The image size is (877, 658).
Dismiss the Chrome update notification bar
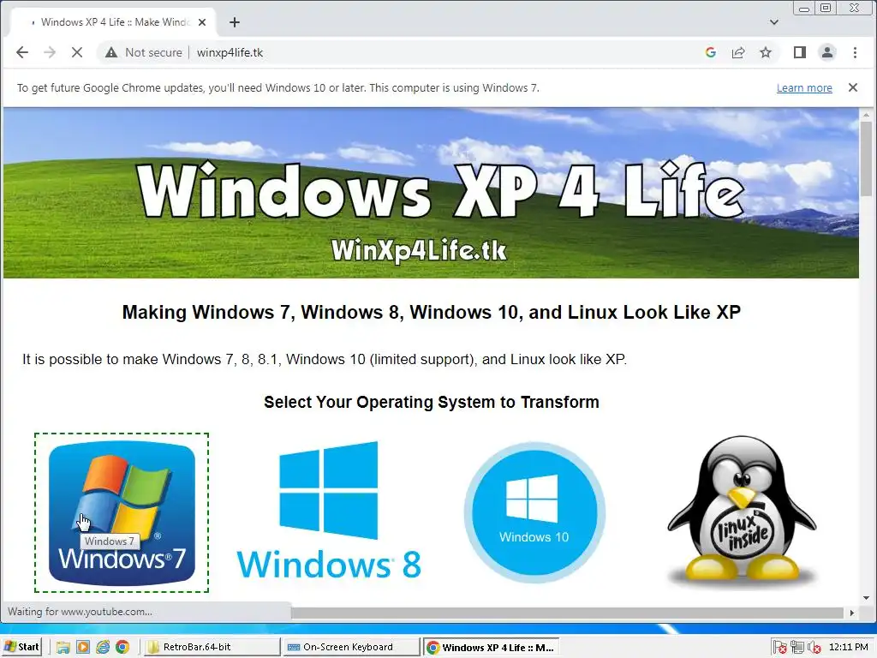pos(852,87)
